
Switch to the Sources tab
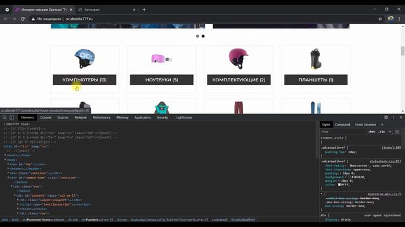63,117
